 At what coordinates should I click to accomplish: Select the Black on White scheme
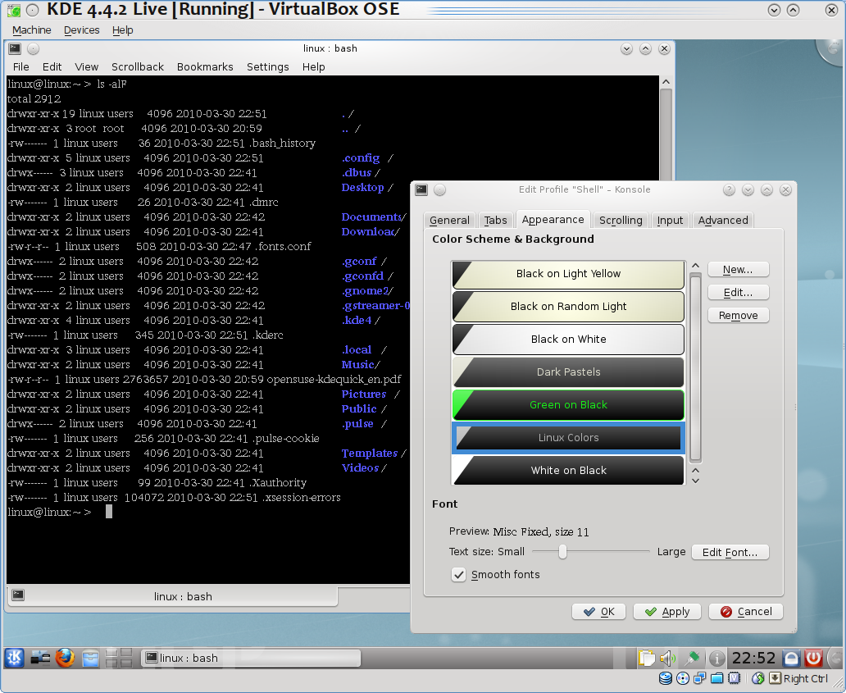(x=568, y=339)
